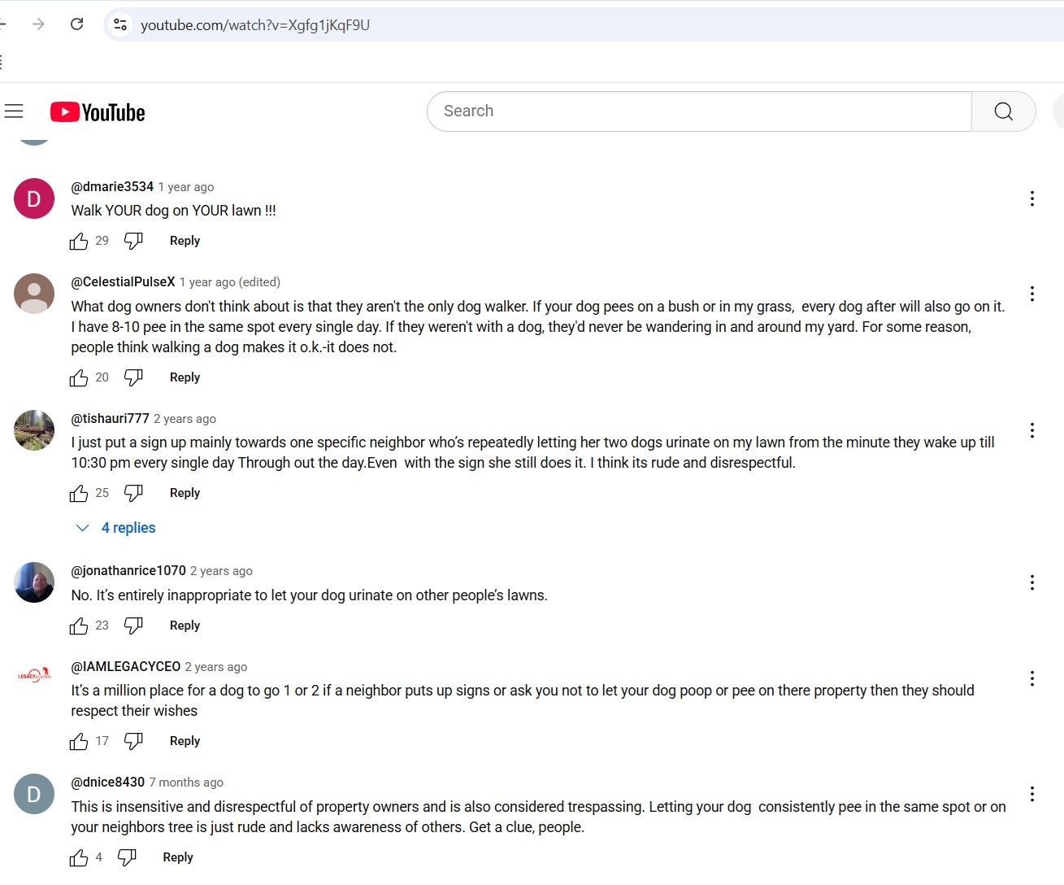Screen dimensions: 1064x885
Task: View site information icon in address bar
Action: pyautogui.click(x=120, y=24)
